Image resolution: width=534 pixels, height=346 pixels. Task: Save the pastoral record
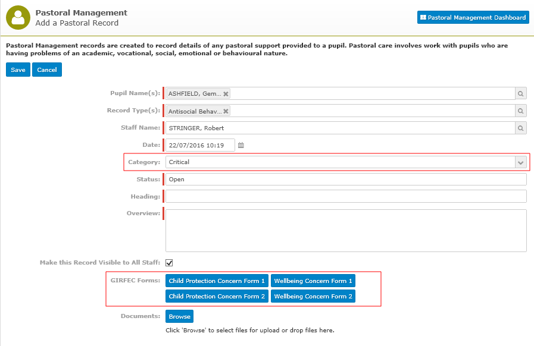point(18,70)
